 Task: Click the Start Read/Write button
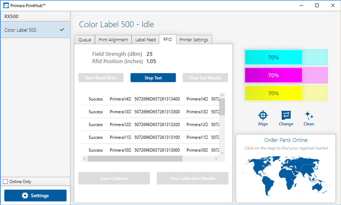coord(101,78)
